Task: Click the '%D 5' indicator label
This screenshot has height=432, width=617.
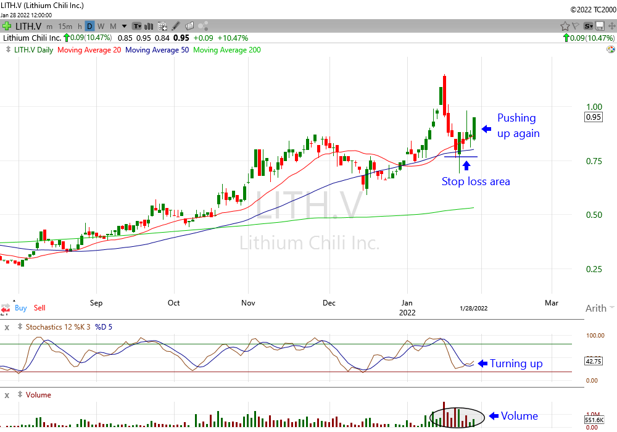Action: pos(104,327)
